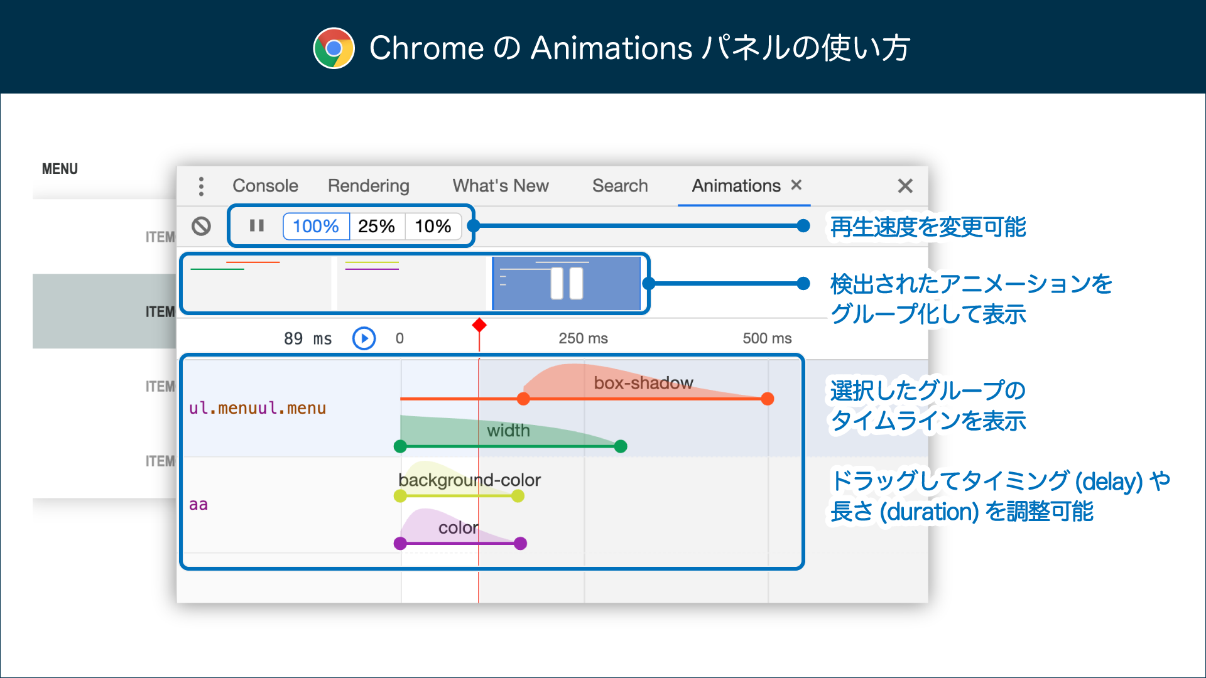
Task: Click the color animation start dot
Action: click(x=400, y=544)
